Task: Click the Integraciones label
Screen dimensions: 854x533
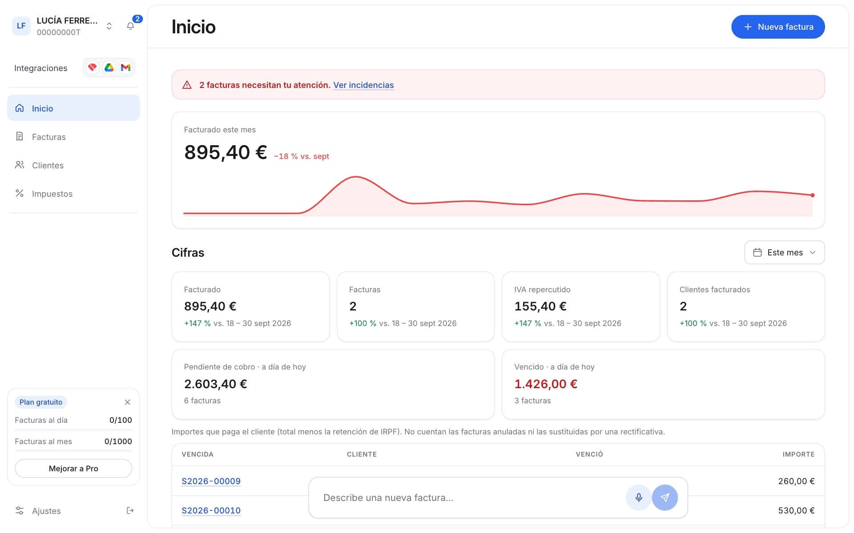Action: tap(41, 68)
